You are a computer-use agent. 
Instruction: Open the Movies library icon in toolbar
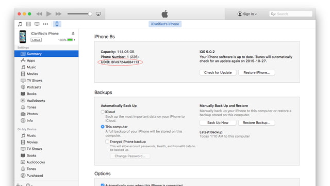click(28, 24)
